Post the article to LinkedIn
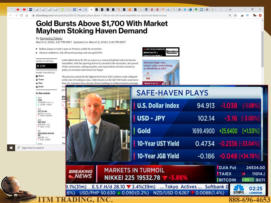This screenshot has width=271, height=203. point(39,83)
